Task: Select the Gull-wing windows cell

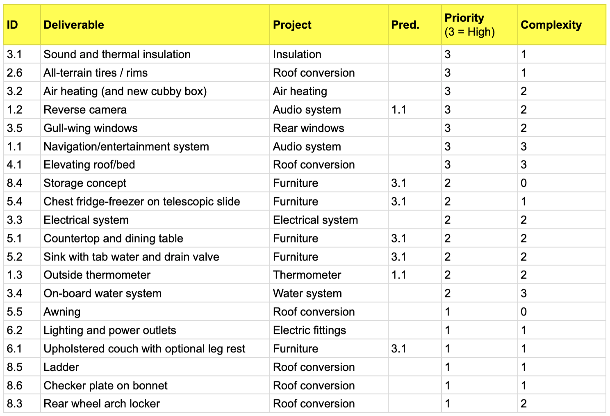Action: click(x=91, y=128)
